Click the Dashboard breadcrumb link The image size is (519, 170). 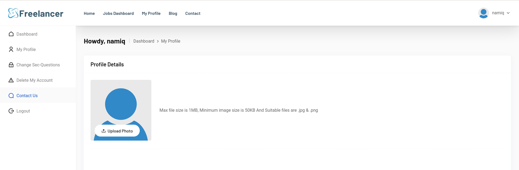coord(144,41)
